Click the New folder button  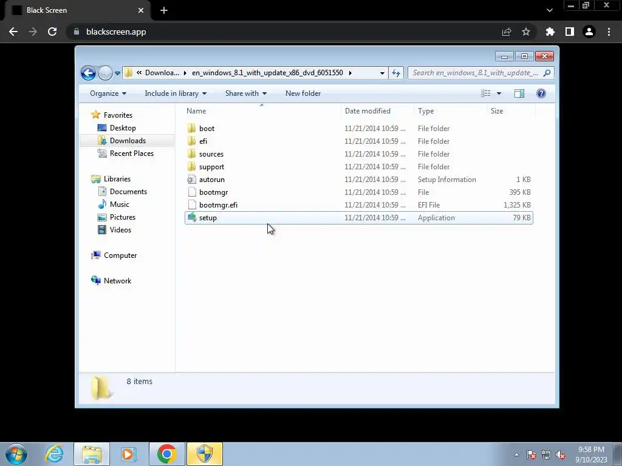303,93
